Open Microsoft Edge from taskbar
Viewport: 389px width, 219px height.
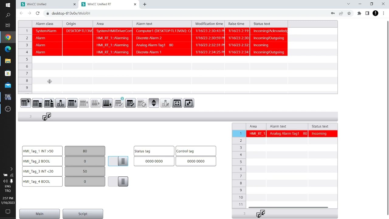pyautogui.click(x=8, y=49)
